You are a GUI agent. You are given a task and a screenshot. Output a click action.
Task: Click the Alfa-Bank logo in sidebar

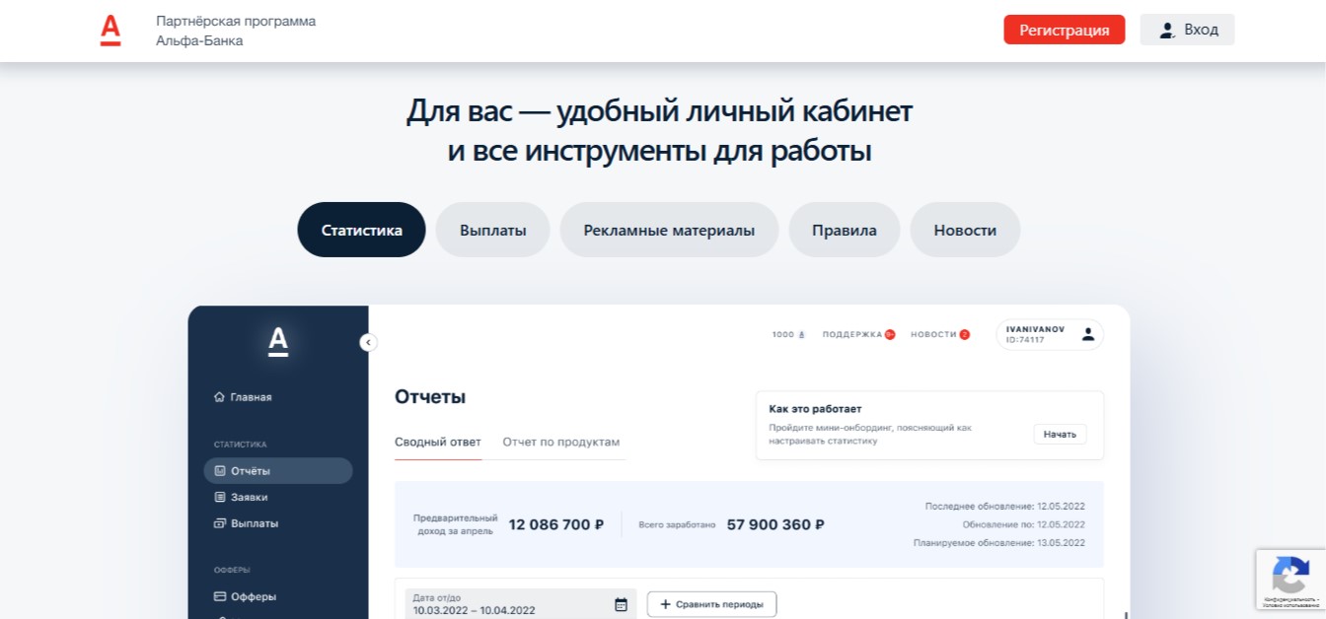tap(277, 340)
